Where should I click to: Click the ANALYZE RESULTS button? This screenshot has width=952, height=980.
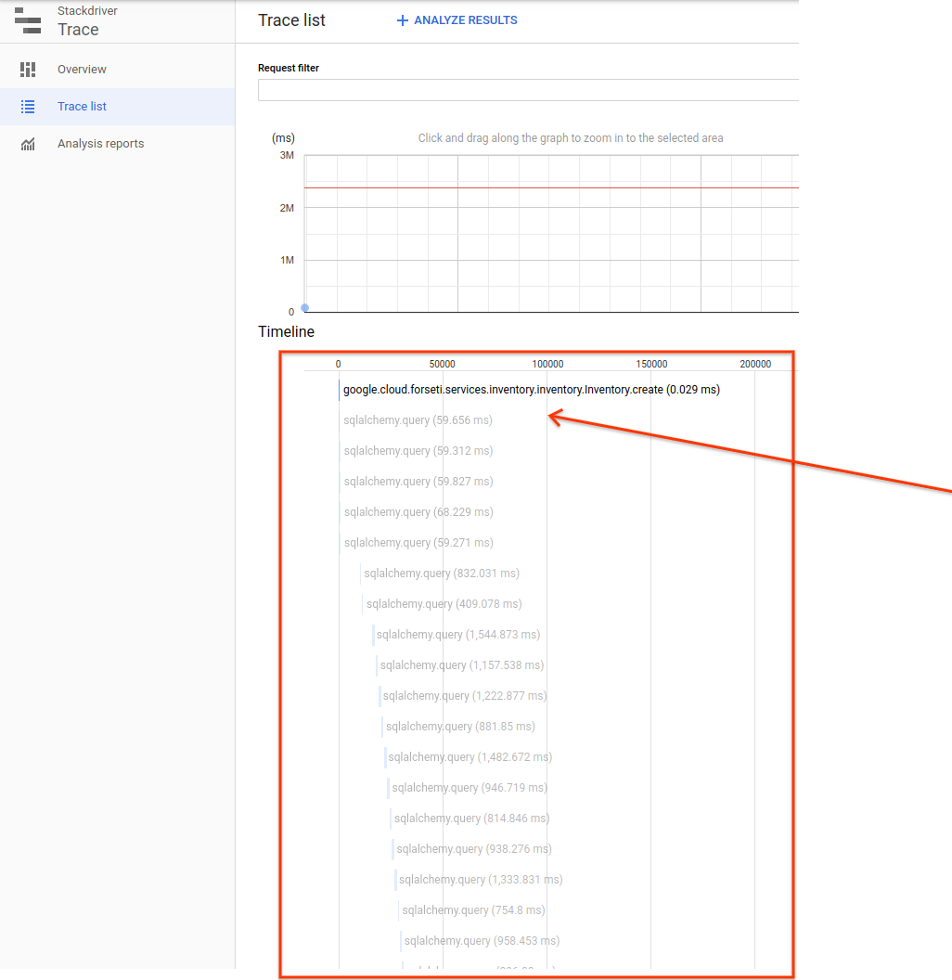pos(457,20)
